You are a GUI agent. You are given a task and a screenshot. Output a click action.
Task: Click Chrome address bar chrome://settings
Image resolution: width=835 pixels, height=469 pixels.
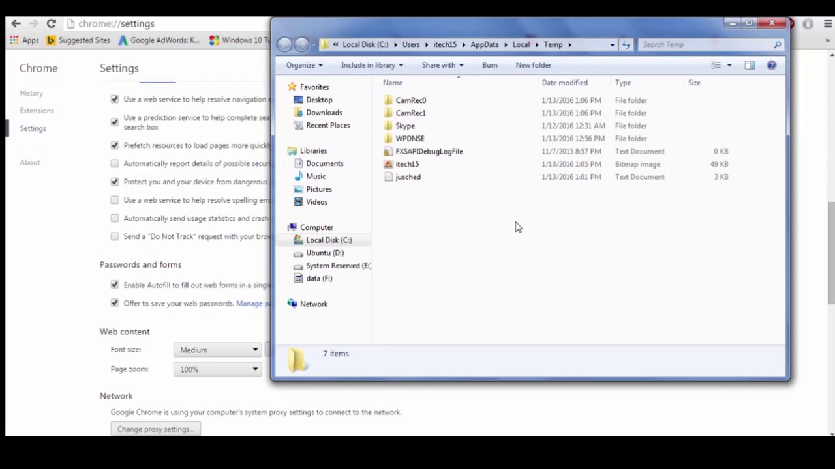pyautogui.click(x=116, y=23)
